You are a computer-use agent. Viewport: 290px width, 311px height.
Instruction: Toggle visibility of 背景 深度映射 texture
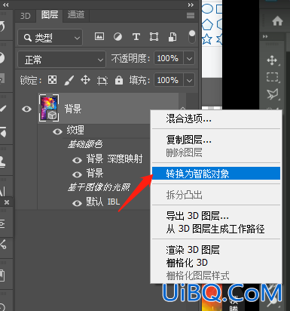(77, 160)
